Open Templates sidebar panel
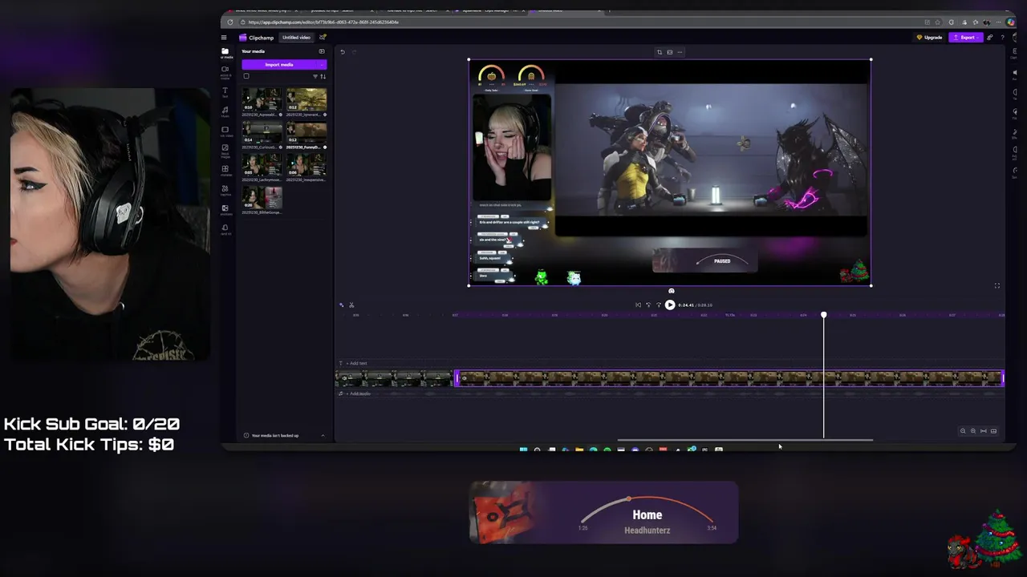This screenshot has width=1027, height=577. click(x=225, y=170)
